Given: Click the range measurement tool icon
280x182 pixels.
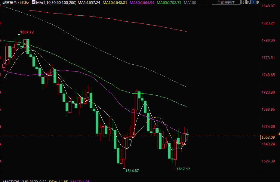Looking at the screenshot, I should tap(248, 2).
